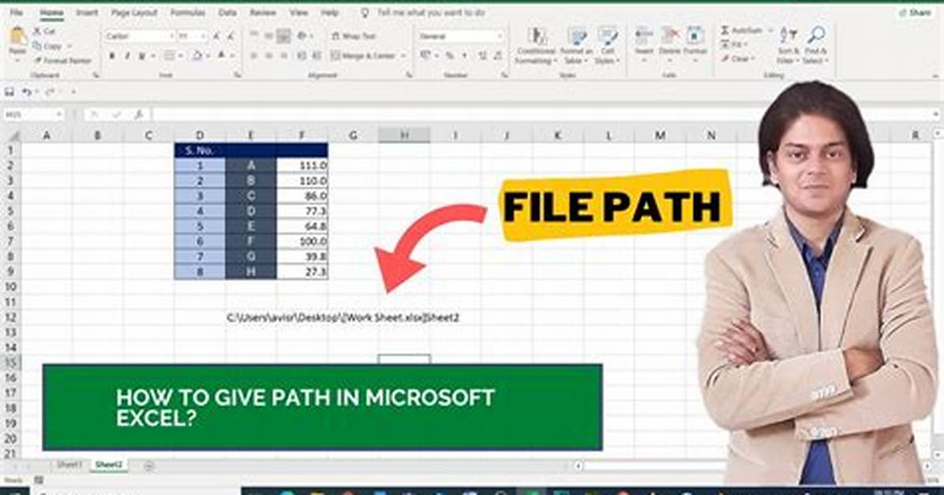Screen dimensions: 944x495
Task: Click the Font Color letter A
Action: click(221, 56)
